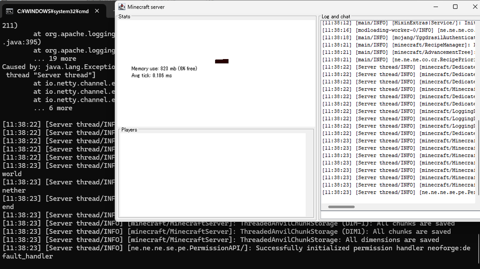Select the ne.ne.ne.se.pe.Pe log line in GUI
Screen dimensions: 480x269
(398, 193)
